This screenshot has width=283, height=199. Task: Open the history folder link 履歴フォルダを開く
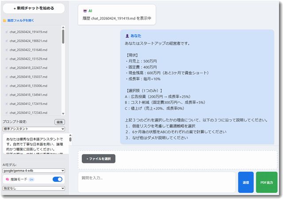(x=21, y=21)
